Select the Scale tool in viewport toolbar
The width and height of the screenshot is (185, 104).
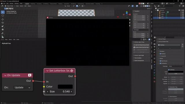point(3,26)
